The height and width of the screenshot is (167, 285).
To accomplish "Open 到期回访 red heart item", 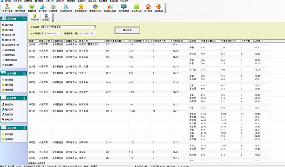I will 7,119.
